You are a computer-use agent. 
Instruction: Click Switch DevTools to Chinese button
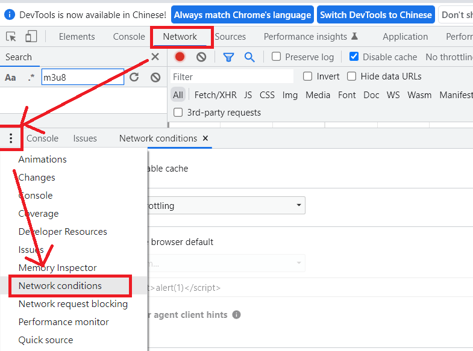click(376, 14)
